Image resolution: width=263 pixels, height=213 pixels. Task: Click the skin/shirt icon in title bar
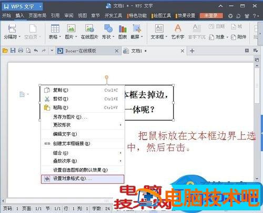pos(247,16)
